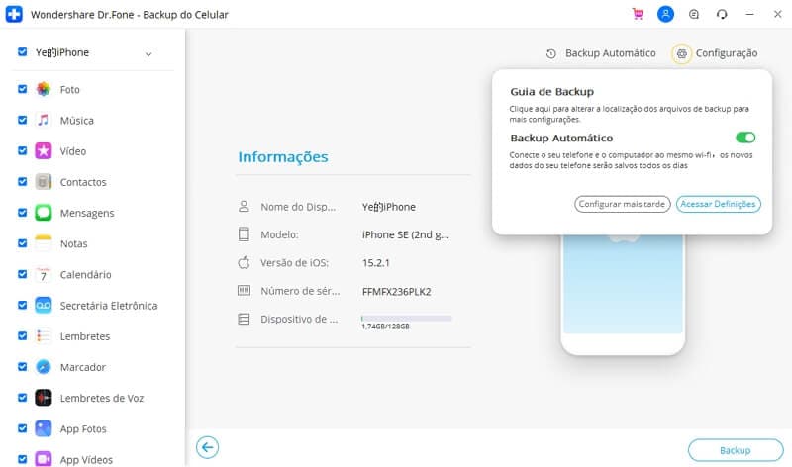Viewport: 792px width, 467px height.
Task: Click the Guia de Backup heading
Action: 552,92
